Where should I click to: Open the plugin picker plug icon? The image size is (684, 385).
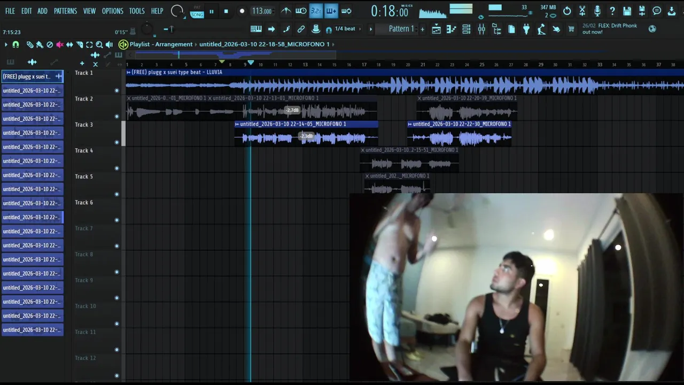[526, 29]
